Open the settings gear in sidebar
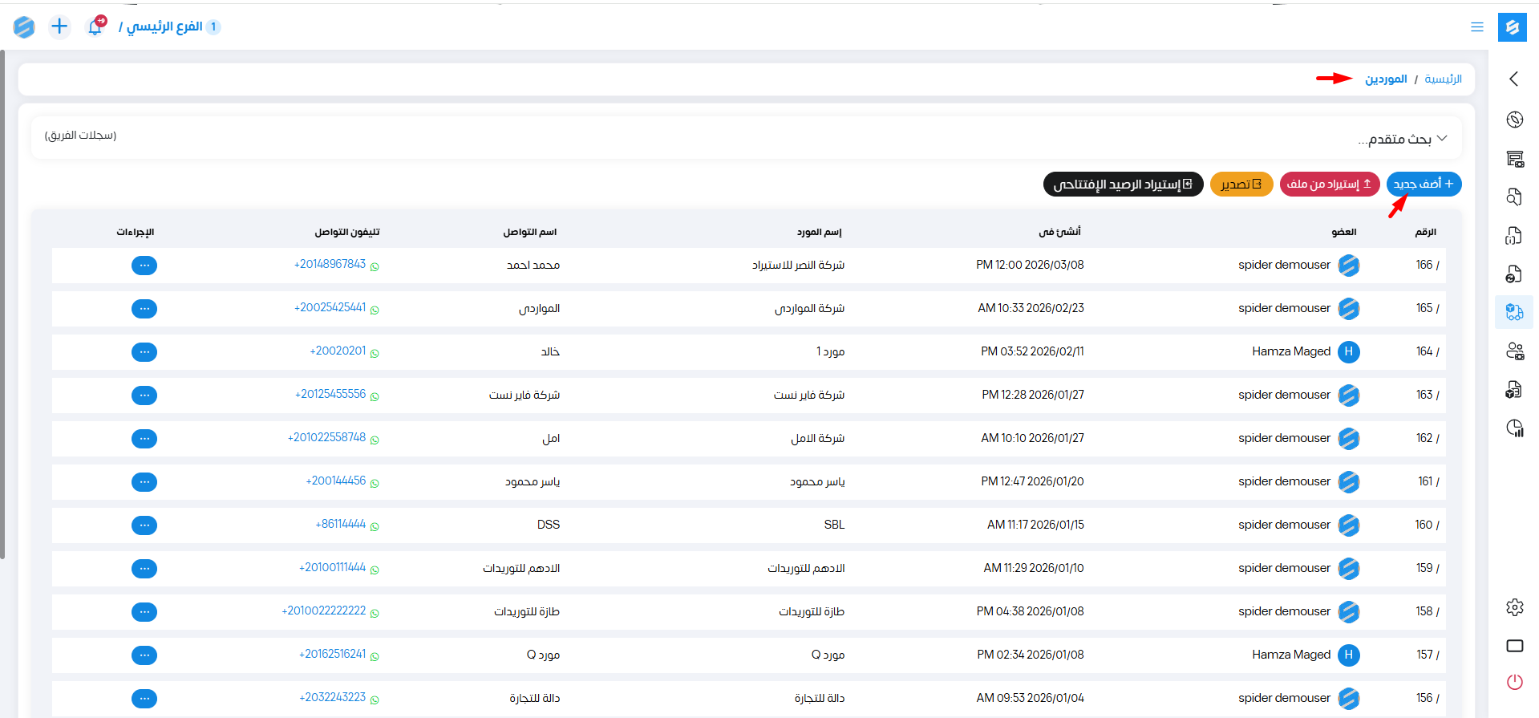1539x718 pixels. (x=1514, y=607)
